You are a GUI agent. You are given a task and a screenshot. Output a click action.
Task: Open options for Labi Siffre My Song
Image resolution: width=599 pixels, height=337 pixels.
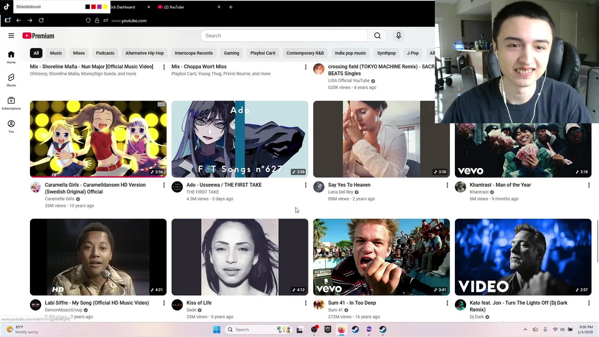click(x=164, y=303)
